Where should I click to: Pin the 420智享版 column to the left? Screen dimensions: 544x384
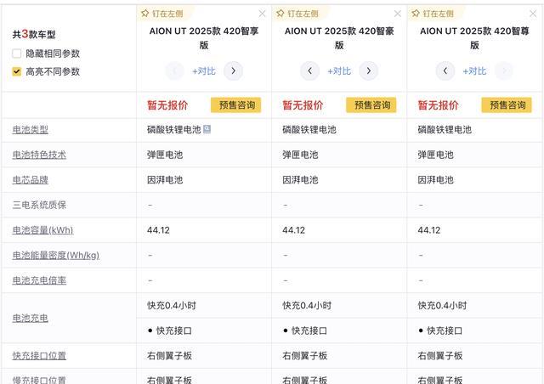coord(162,14)
